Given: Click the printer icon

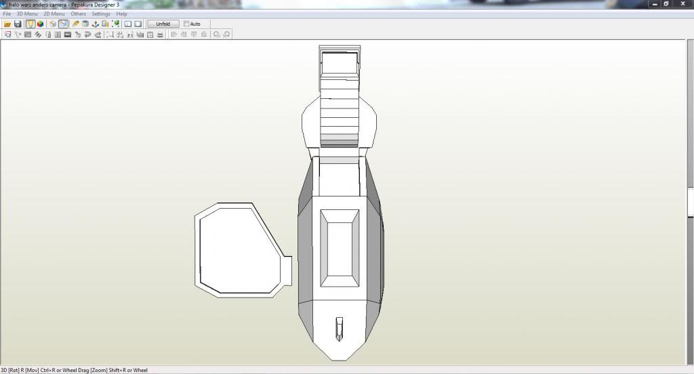Looking at the screenshot, I should (x=160, y=35).
